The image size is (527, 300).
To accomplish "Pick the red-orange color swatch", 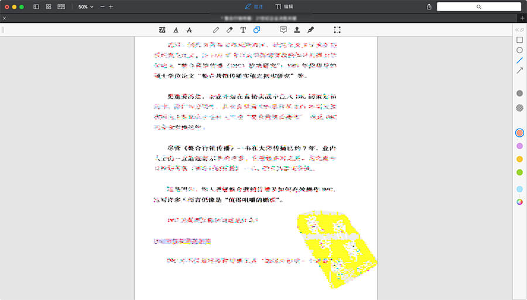I will click(519, 133).
